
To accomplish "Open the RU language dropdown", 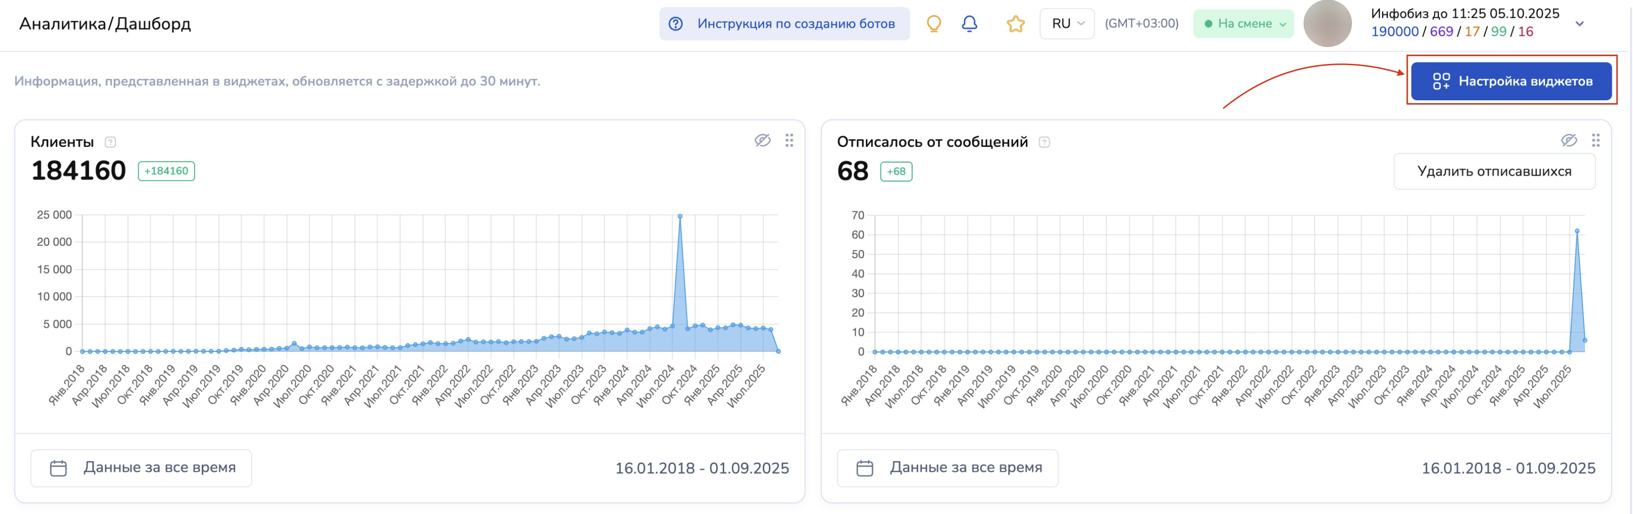I will click(x=1067, y=24).
